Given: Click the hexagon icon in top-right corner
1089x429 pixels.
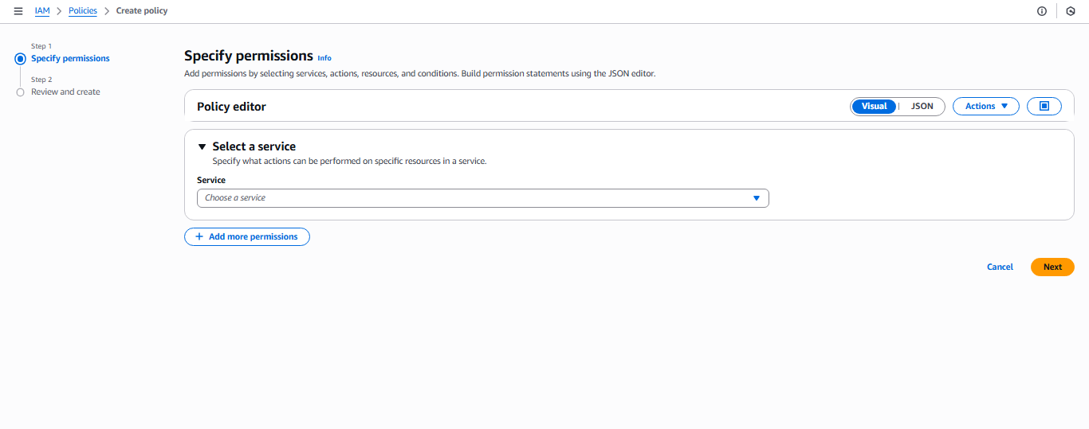Looking at the screenshot, I should coord(1070,11).
